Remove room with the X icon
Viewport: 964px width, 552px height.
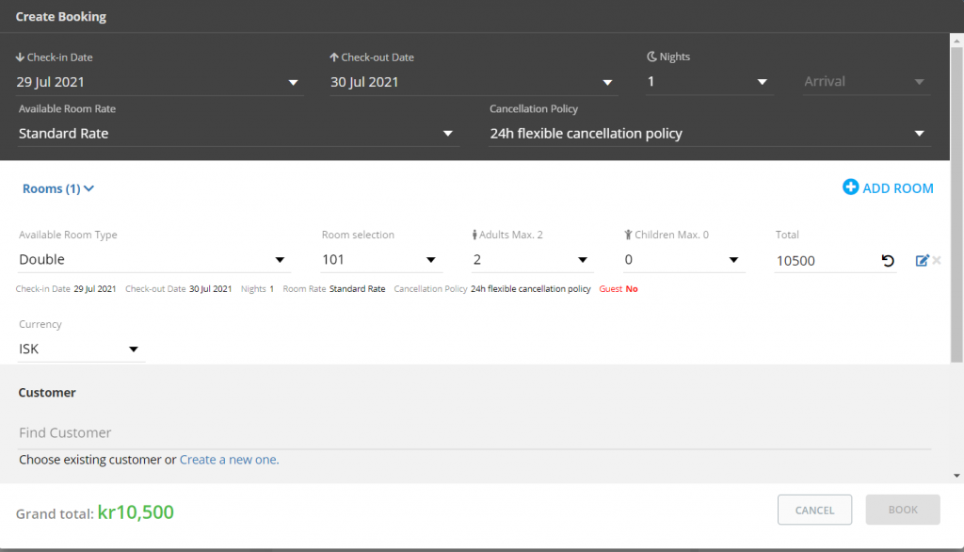point(937,260)
